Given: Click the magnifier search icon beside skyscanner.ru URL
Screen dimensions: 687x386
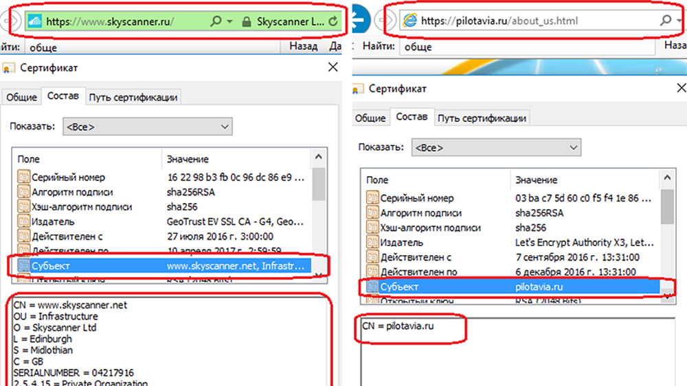Looking at the screenshot, I should pyautogui.click(x=216, y=21).
